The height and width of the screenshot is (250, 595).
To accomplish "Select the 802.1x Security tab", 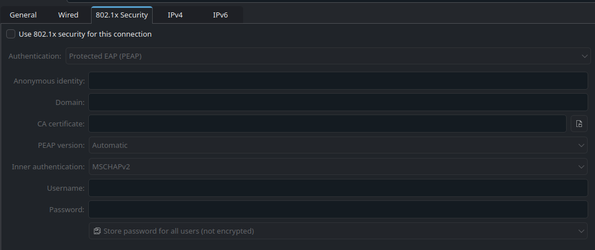I will click(x=122, y=15).
